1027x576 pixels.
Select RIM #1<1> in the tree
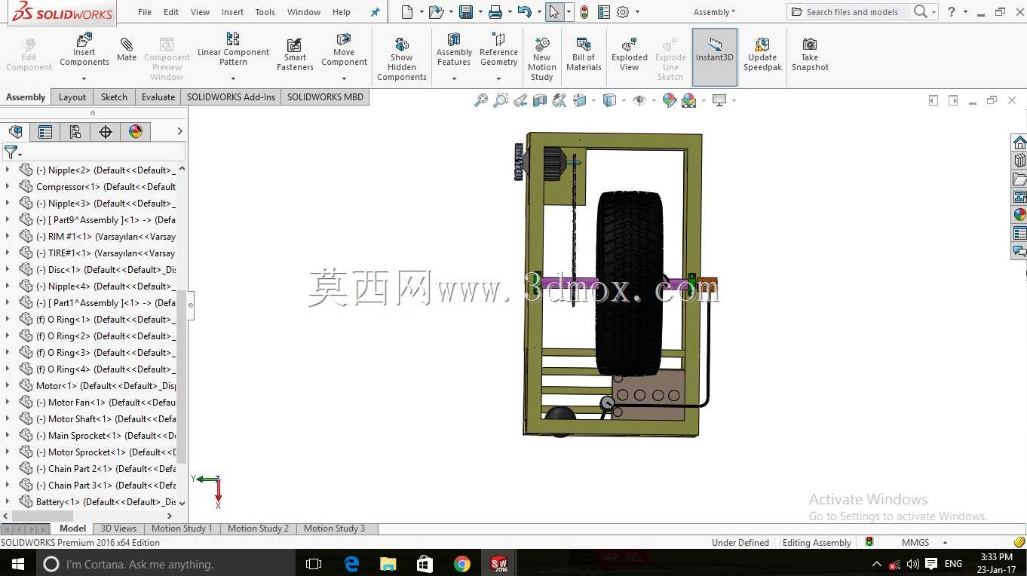[97, 237]
